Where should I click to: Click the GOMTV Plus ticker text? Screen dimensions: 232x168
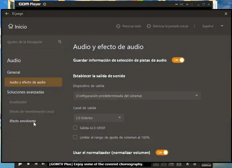[x=96, y=164]
